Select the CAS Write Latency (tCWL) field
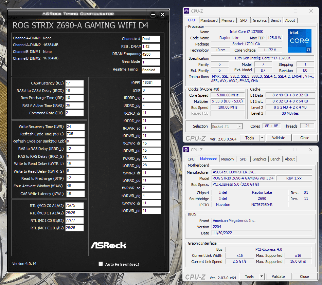The width and height of the screenshot is (322, 285). click(x=75, y=194)
